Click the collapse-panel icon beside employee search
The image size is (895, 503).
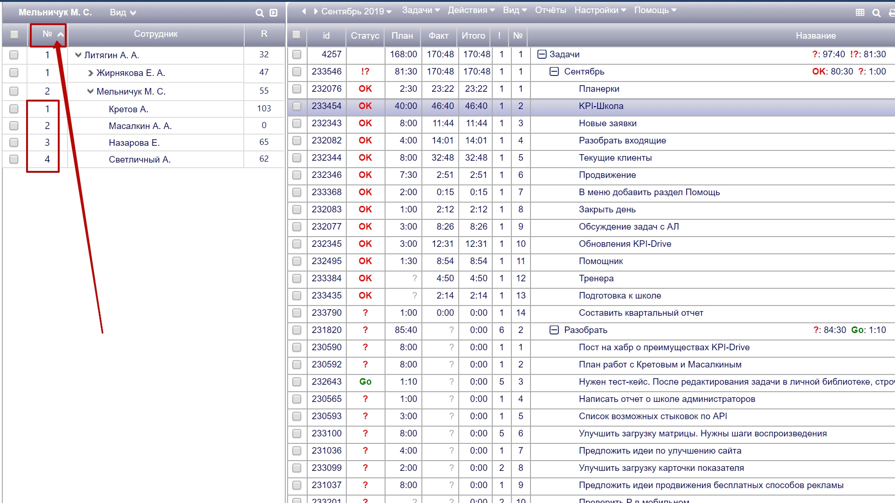click(x=274, y=13)
